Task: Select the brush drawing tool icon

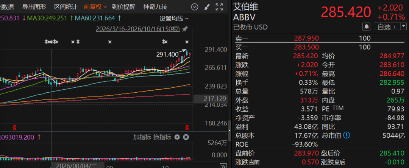Action: [207, 7]
